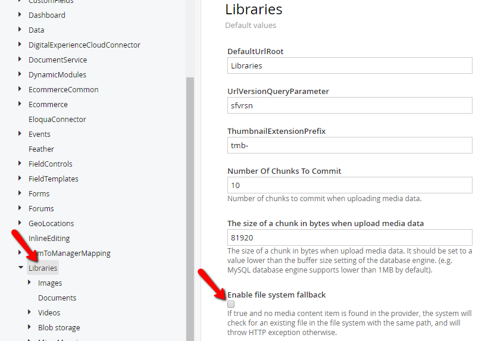
Task: Open Feather settings
Action: pyautogui.click(x=41, y=149)
